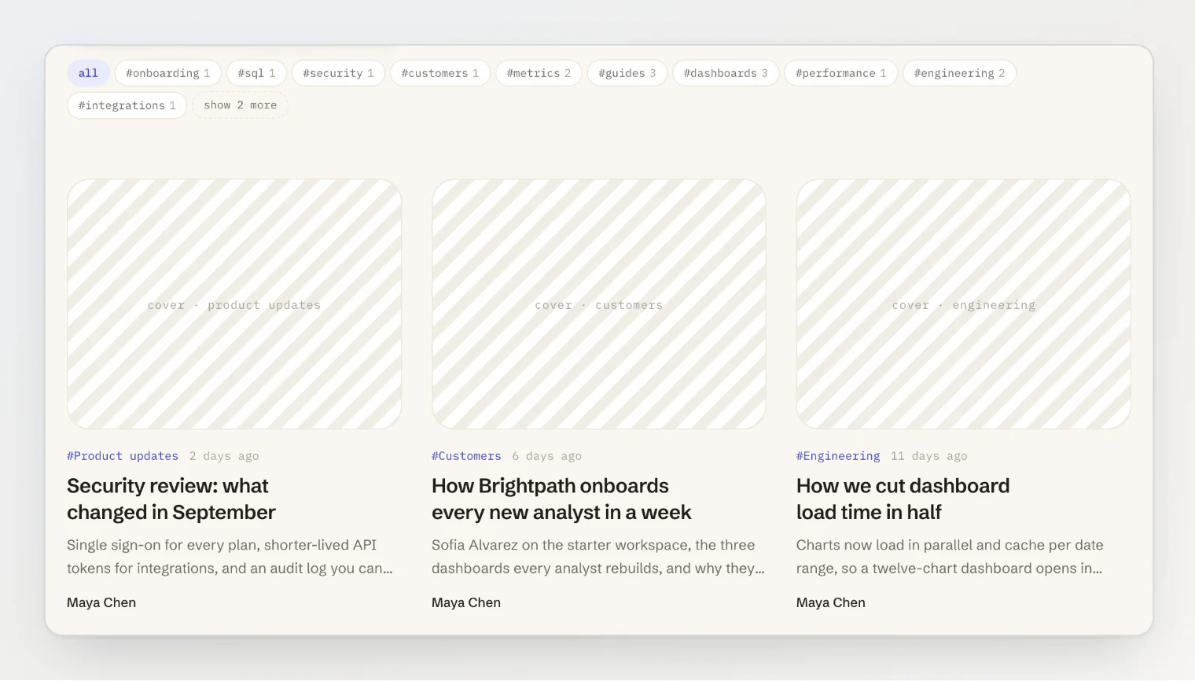Viewport: 1195px width, 681px height.
Task: Click the "11 days ago" timestamp
Action: pos(929,456)
